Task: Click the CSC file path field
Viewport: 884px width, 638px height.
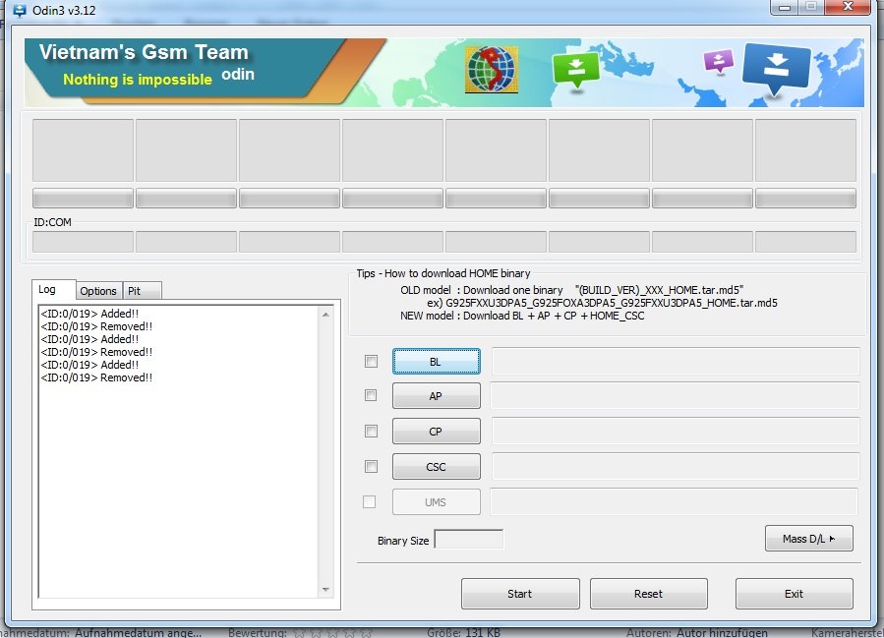Action: tap(676, 467)
